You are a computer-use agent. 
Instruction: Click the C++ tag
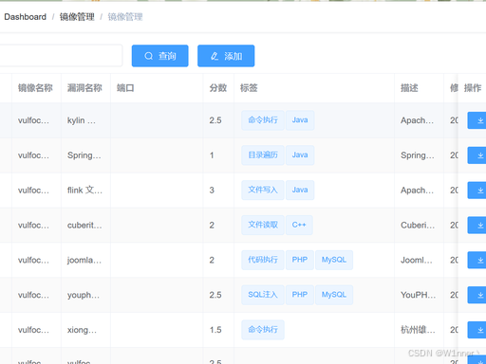coord(299,225)
